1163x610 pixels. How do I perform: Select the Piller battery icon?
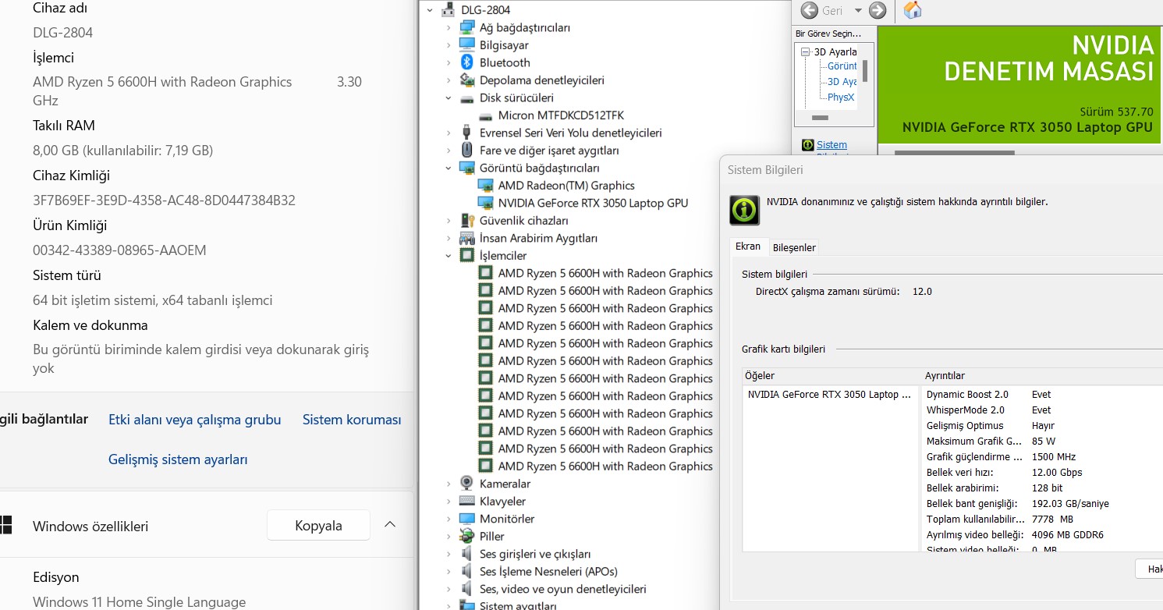467,537
